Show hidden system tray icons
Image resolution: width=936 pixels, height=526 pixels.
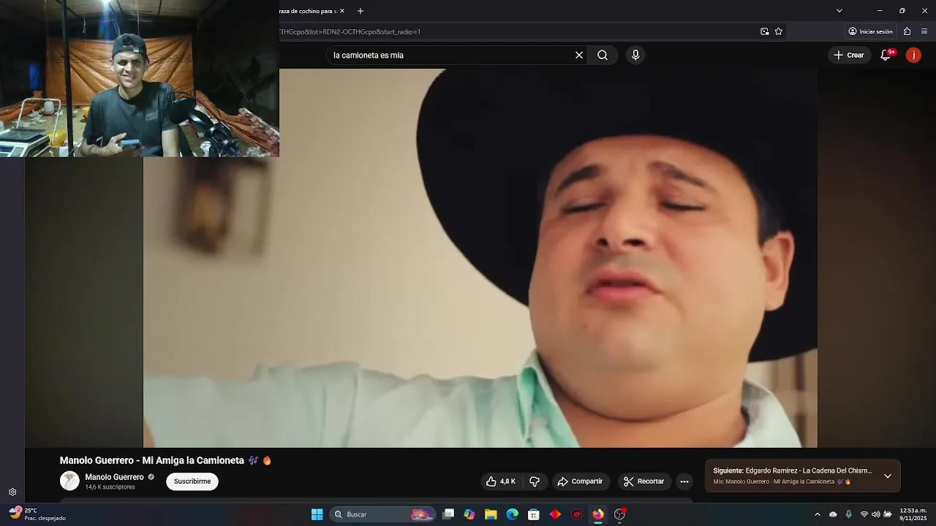818,514
